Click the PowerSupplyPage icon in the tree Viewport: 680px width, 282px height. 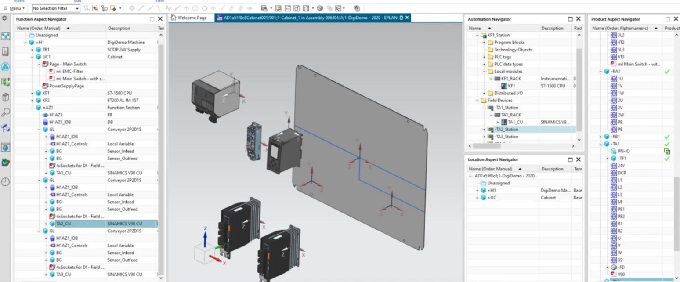[45, 86]
